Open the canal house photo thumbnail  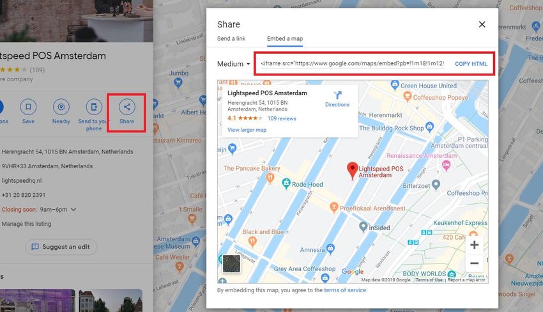pos(111,300)
